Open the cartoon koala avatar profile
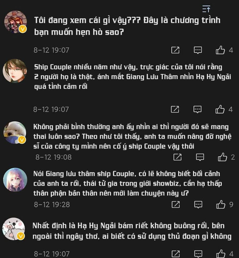The image size is (239, 258). pos(14,229)
